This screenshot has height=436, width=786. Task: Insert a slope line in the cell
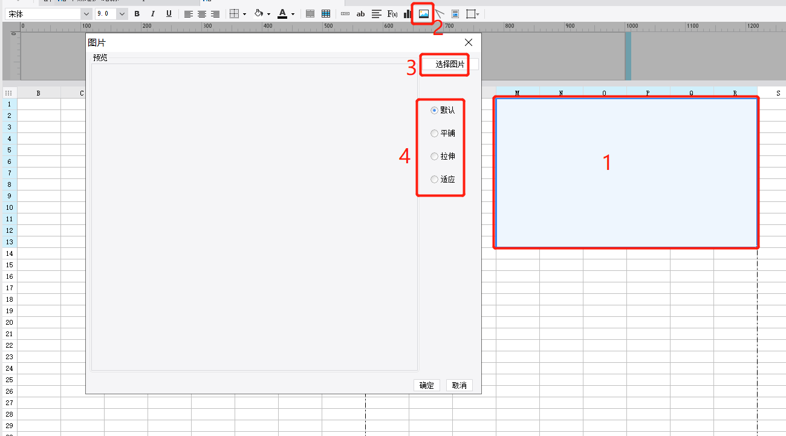(440, 14)
